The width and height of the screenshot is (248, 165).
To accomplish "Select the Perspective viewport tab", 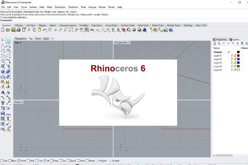I will click(21, 39).
